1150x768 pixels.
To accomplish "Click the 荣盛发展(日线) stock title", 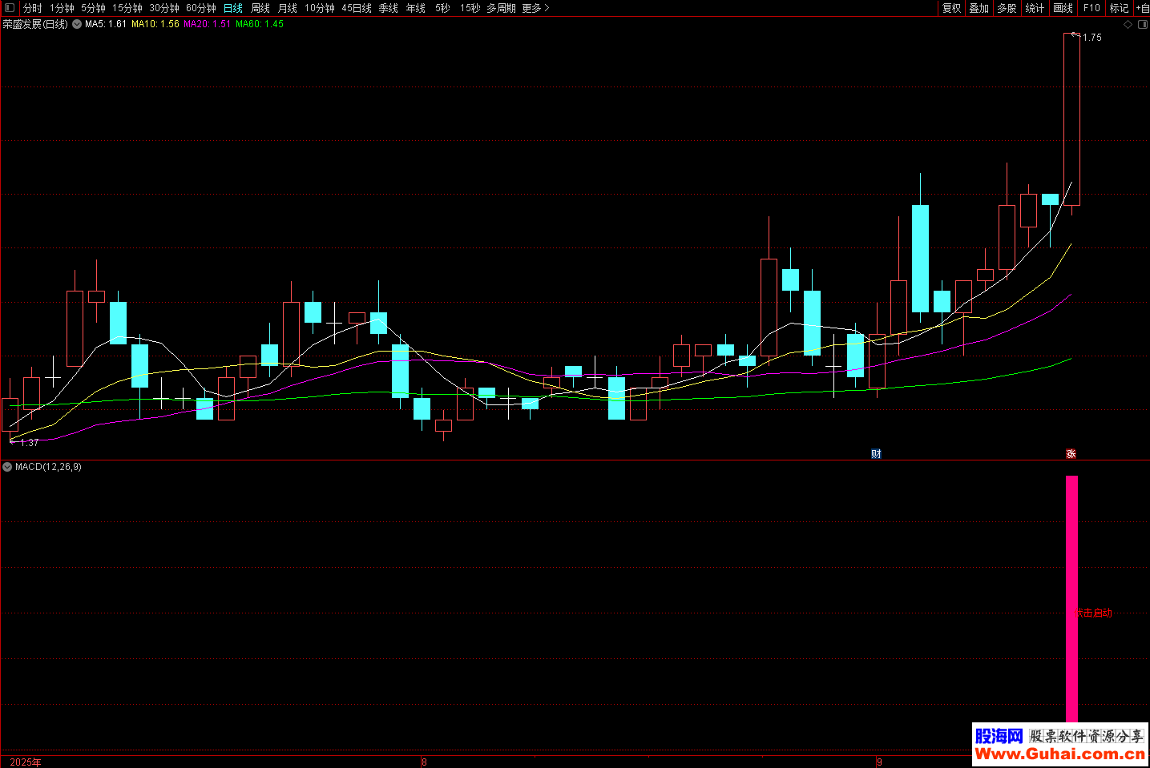I will point(35,25).
